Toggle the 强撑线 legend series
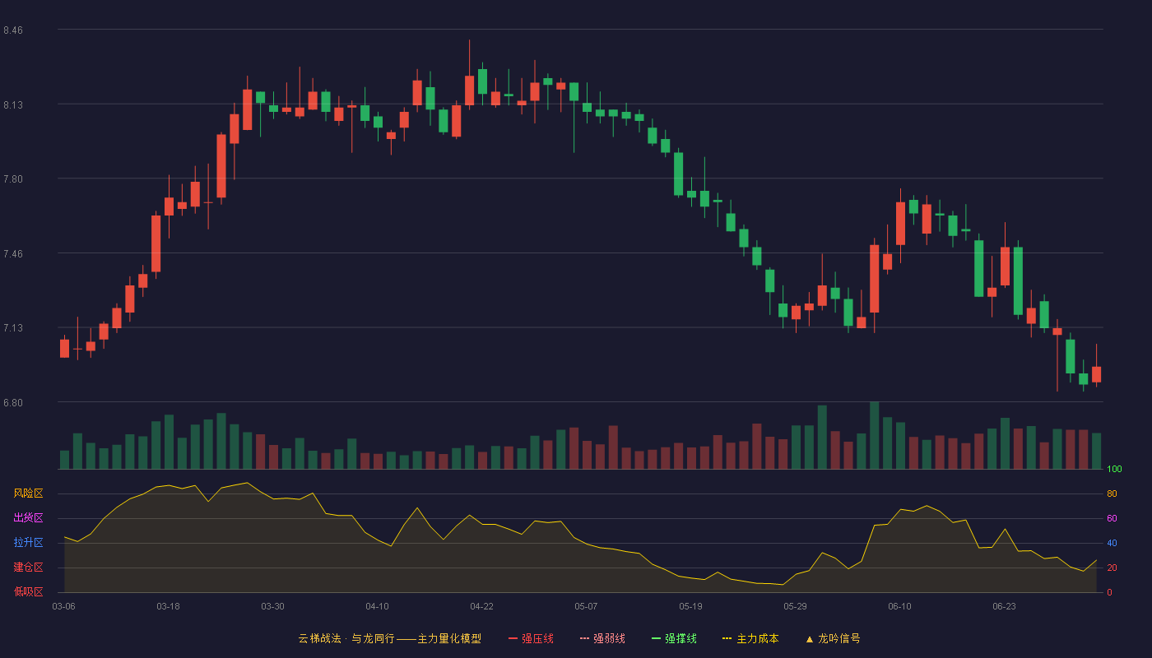 pyautogui.click(x=674, y=638)
